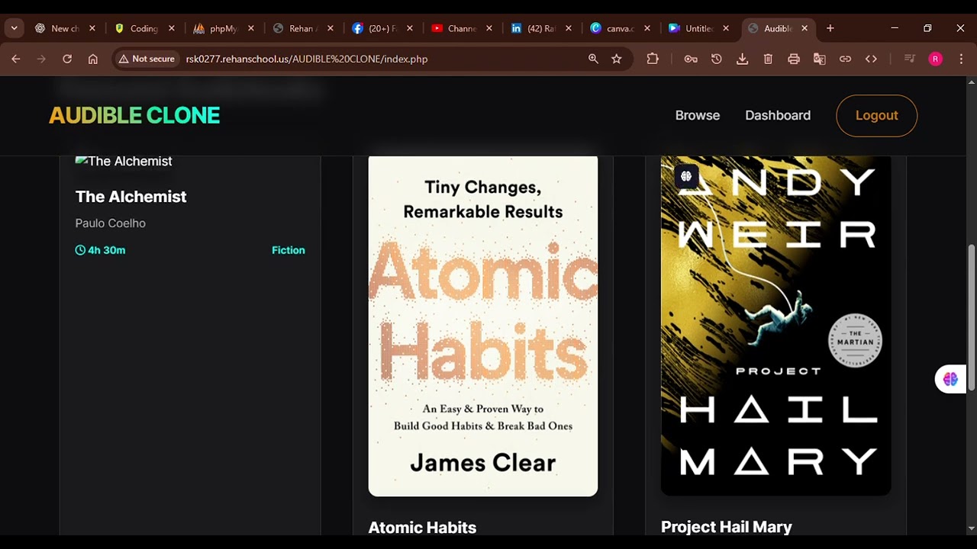Close the Facebook tab
This screenshot has height=549, width=977.
pyautogui.click(x=410, y=28)
